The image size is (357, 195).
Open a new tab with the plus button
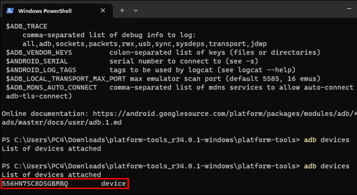pos(122,10)
